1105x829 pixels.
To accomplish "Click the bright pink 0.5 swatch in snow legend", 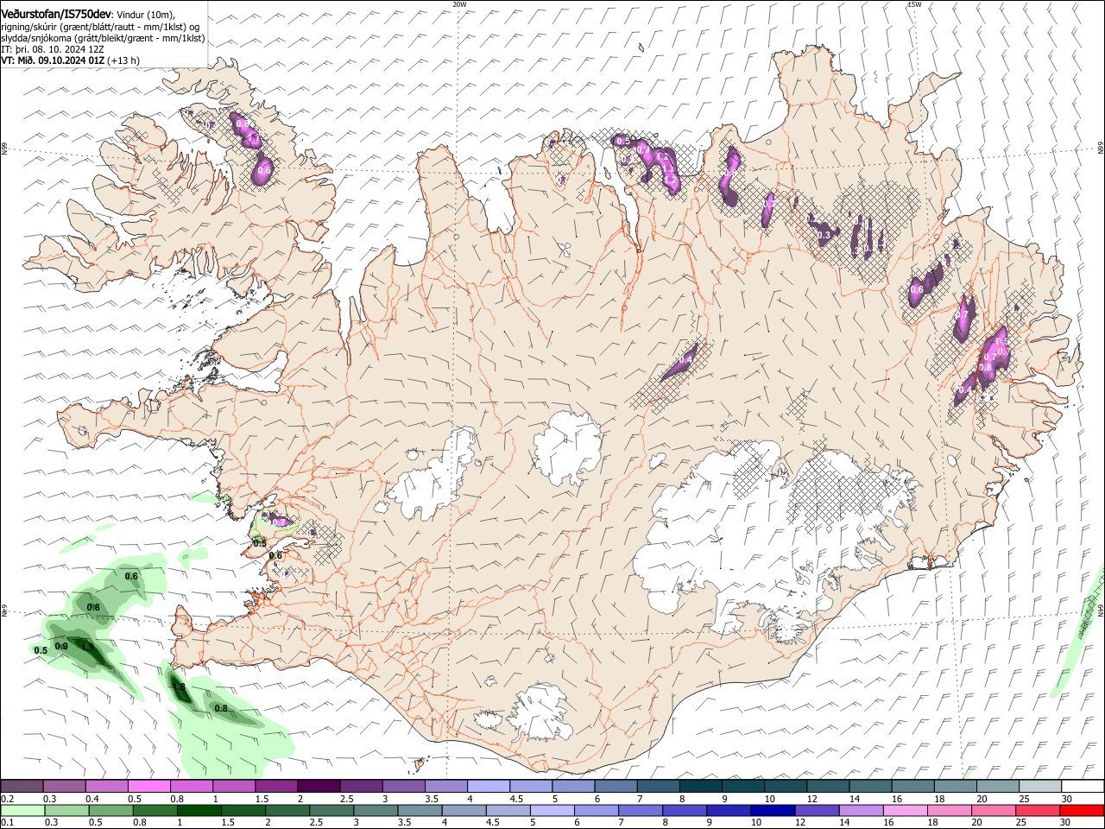I will coord(149,786).
